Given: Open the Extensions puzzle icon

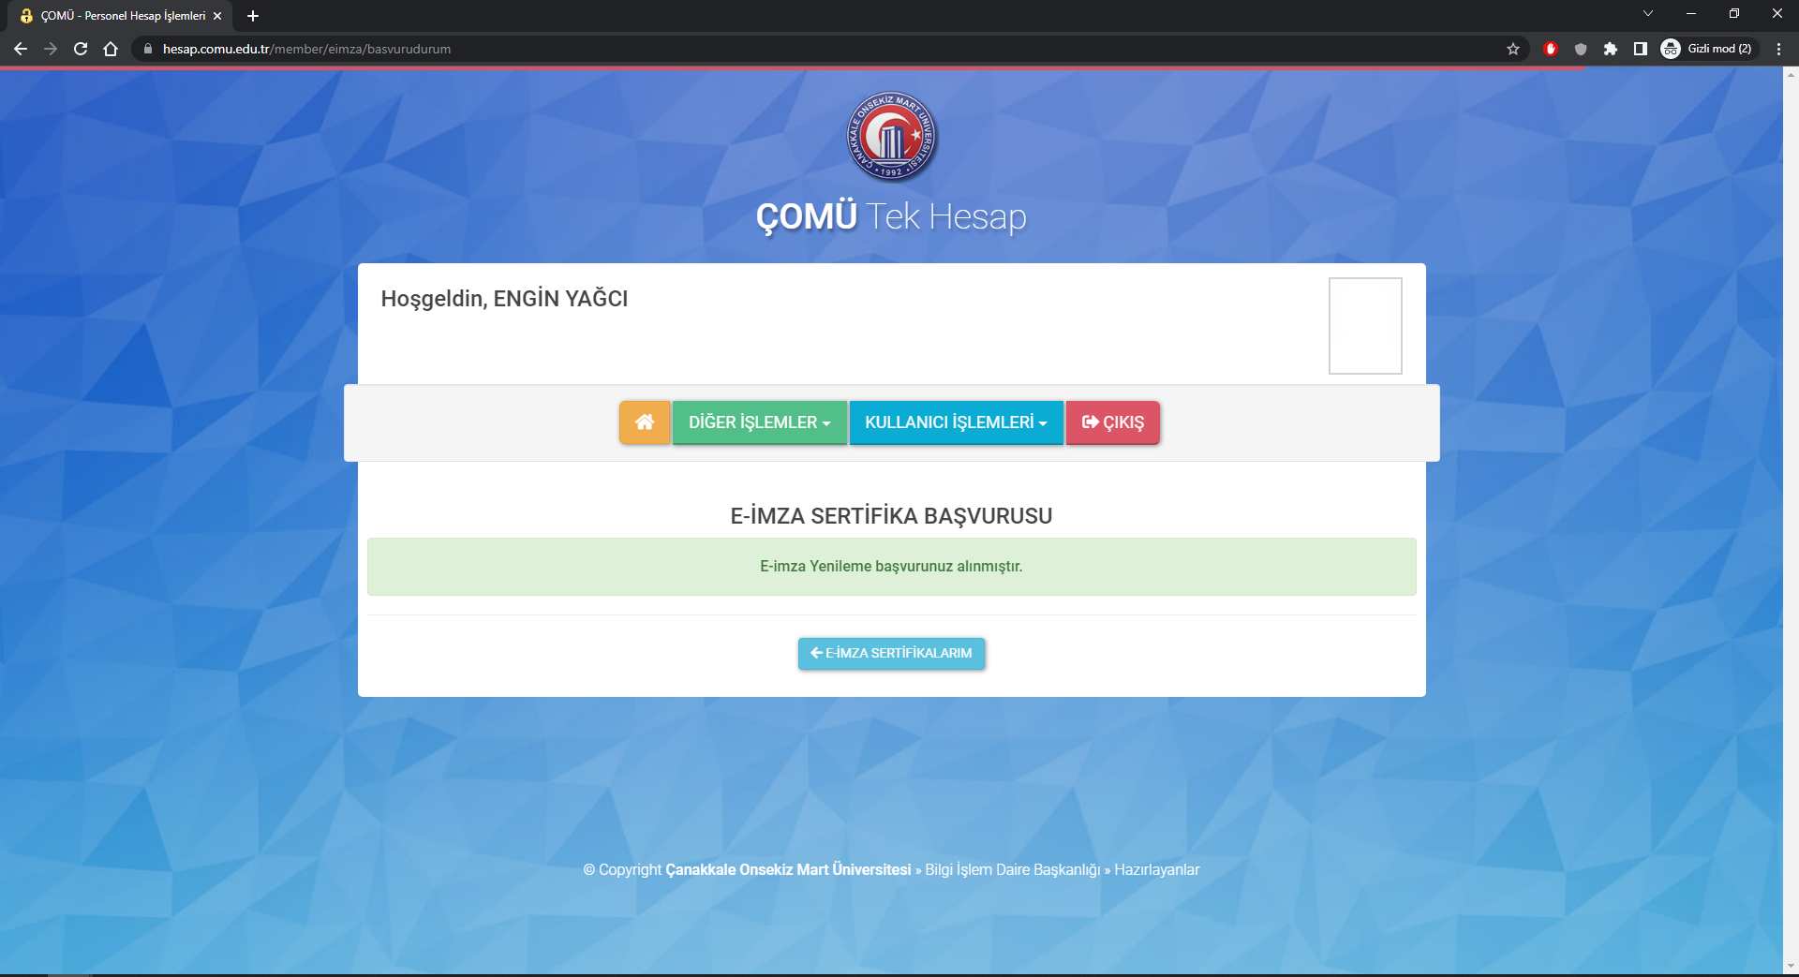Looking at the screenshot, I should pos(1611,49).
